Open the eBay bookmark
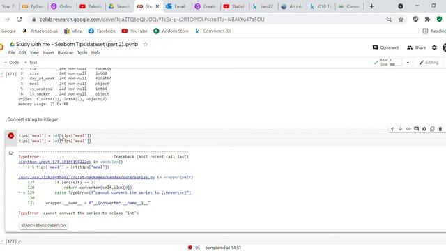 [73, 31]
